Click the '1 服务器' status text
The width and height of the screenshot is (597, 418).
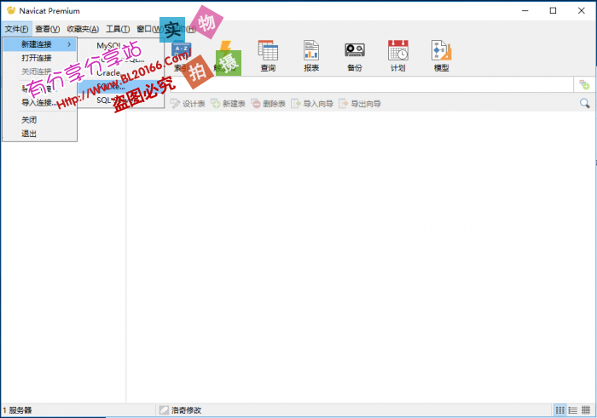coord(18,410)
